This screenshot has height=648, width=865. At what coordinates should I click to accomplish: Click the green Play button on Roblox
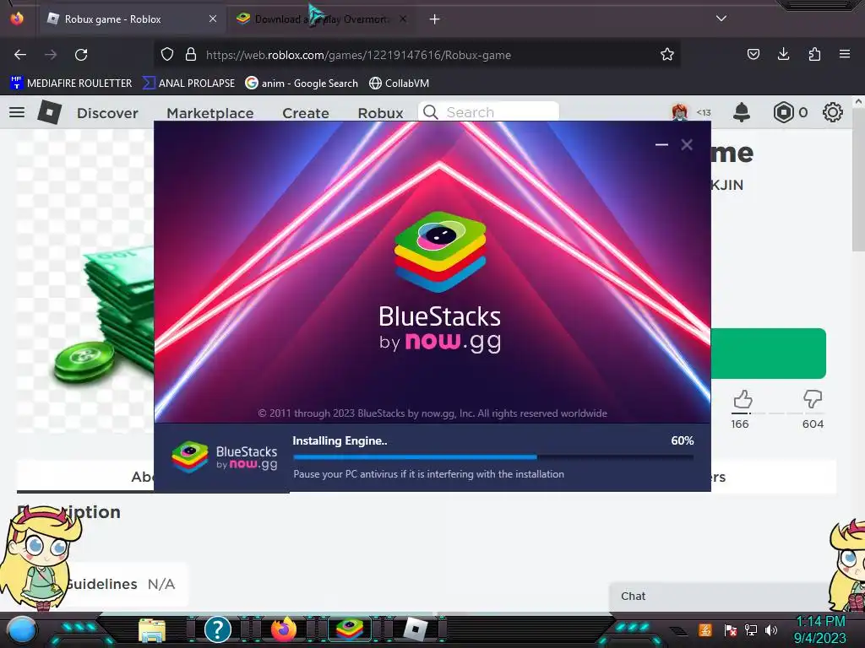(x=768, y=354)
